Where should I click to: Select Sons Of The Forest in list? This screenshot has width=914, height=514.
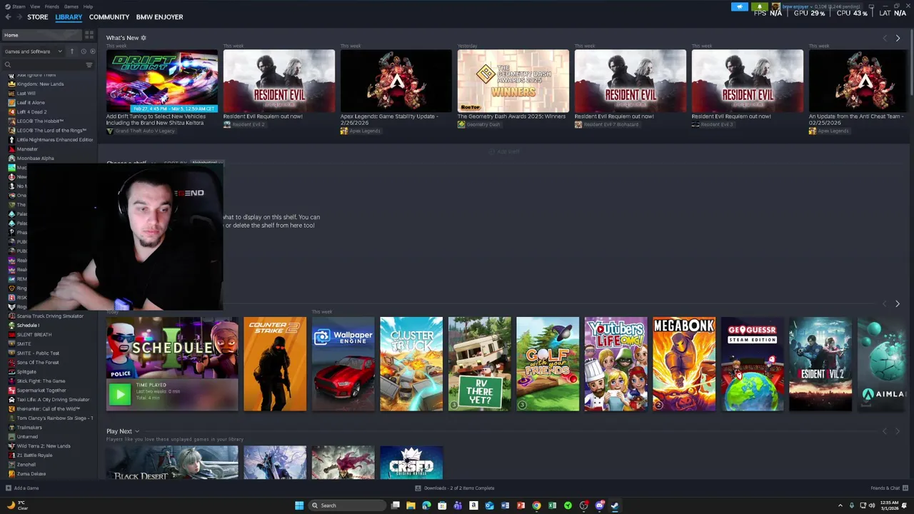(x=38, y=363)
